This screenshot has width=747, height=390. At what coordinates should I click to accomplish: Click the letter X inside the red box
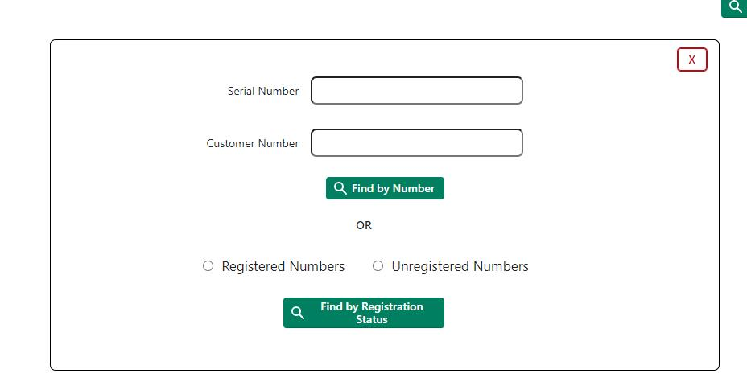(691, 60)
